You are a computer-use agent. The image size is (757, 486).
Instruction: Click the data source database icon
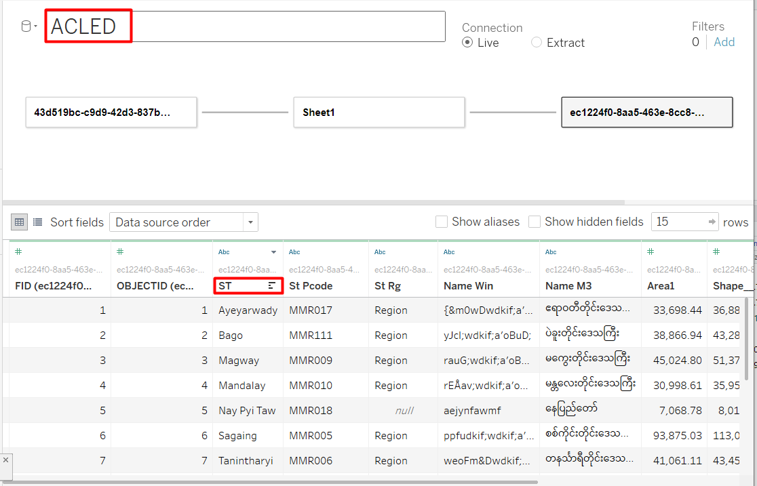click(x=26, y=26)
